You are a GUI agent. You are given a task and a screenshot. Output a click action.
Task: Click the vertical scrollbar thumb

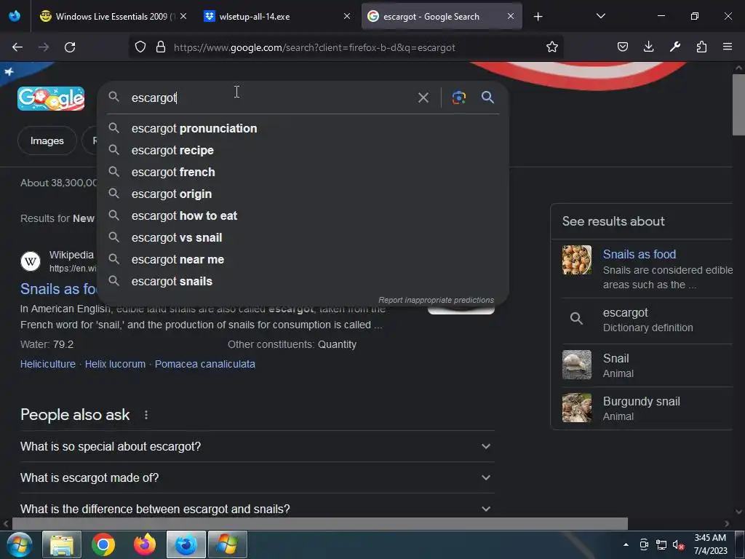click(x=739, y=105)
